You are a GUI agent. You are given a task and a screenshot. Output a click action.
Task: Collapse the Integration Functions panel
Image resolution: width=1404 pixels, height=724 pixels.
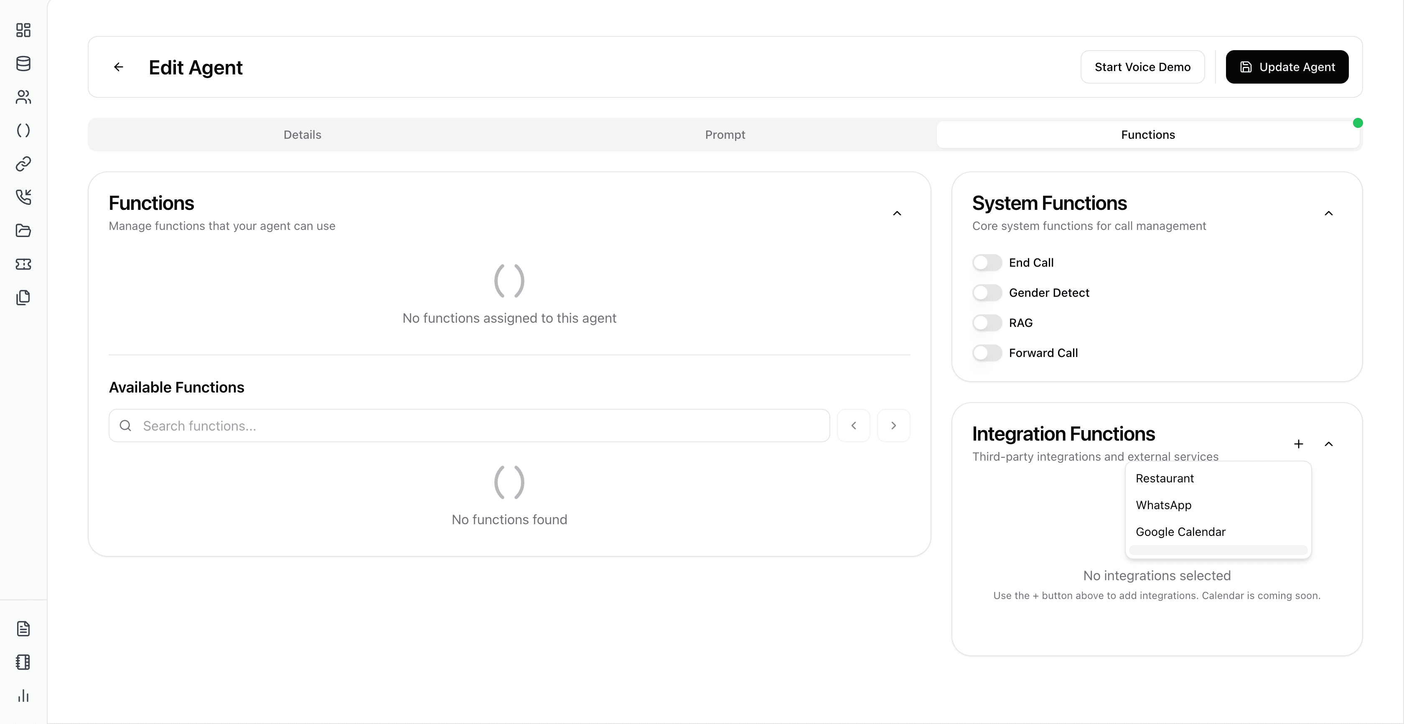click(x=1328, y=444)
